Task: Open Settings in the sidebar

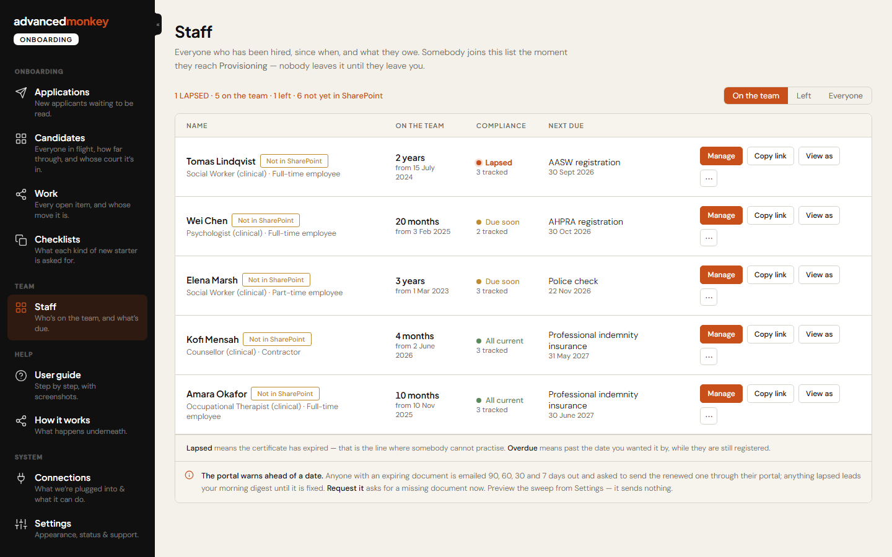Action: (77, 529)
